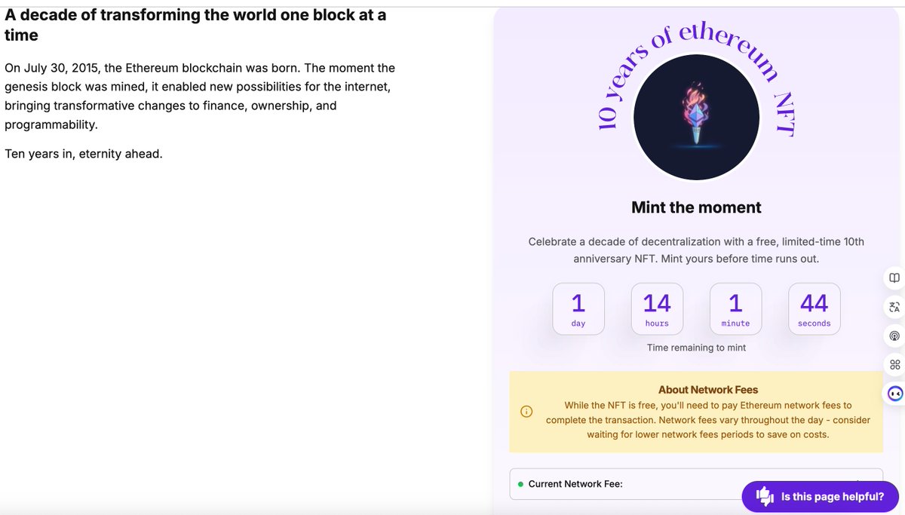Open the assistant face sidebar icon

click(x=895, y=394)
